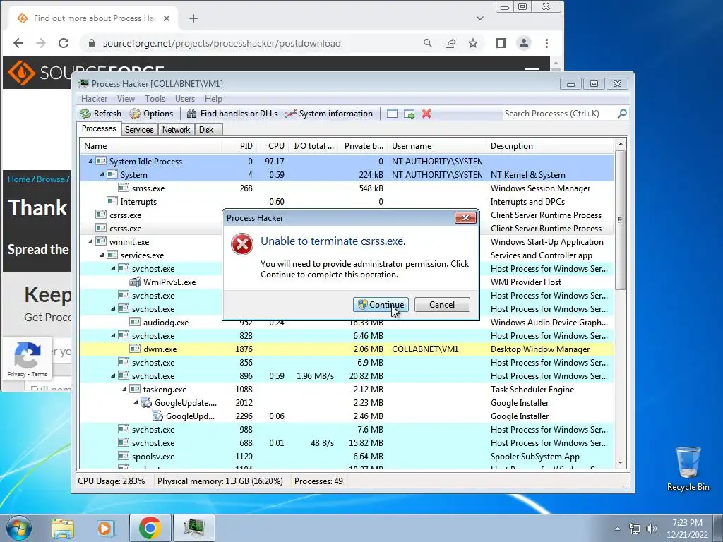The height and width of the screenshot is (542, 723).
Task: Collapse the GoogleUpdate PID 2012 node
Action: click(x=136, y=403)
